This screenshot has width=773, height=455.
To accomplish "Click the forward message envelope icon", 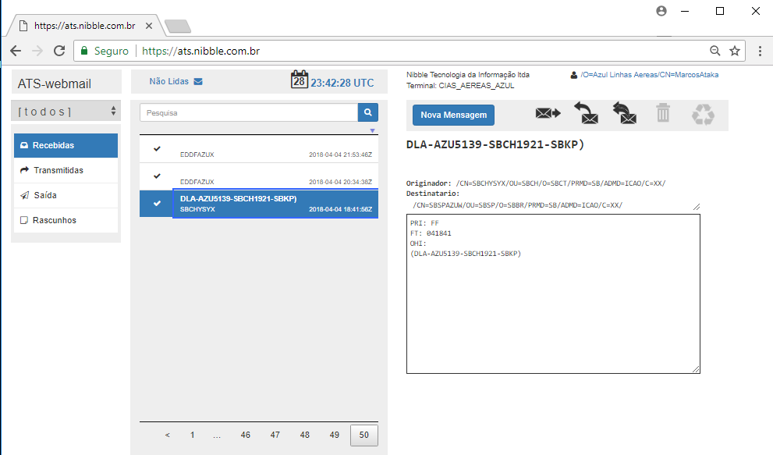I will pyautogui.click(x=548, y=114).
